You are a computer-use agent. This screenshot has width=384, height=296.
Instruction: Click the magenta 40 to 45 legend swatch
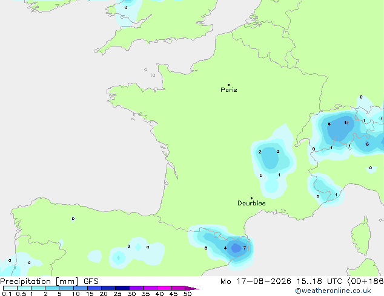coord(164,288)
